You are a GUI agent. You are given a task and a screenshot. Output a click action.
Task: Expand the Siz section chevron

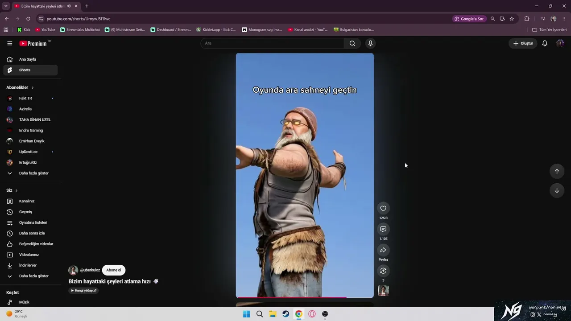click(x=17, y=190)
